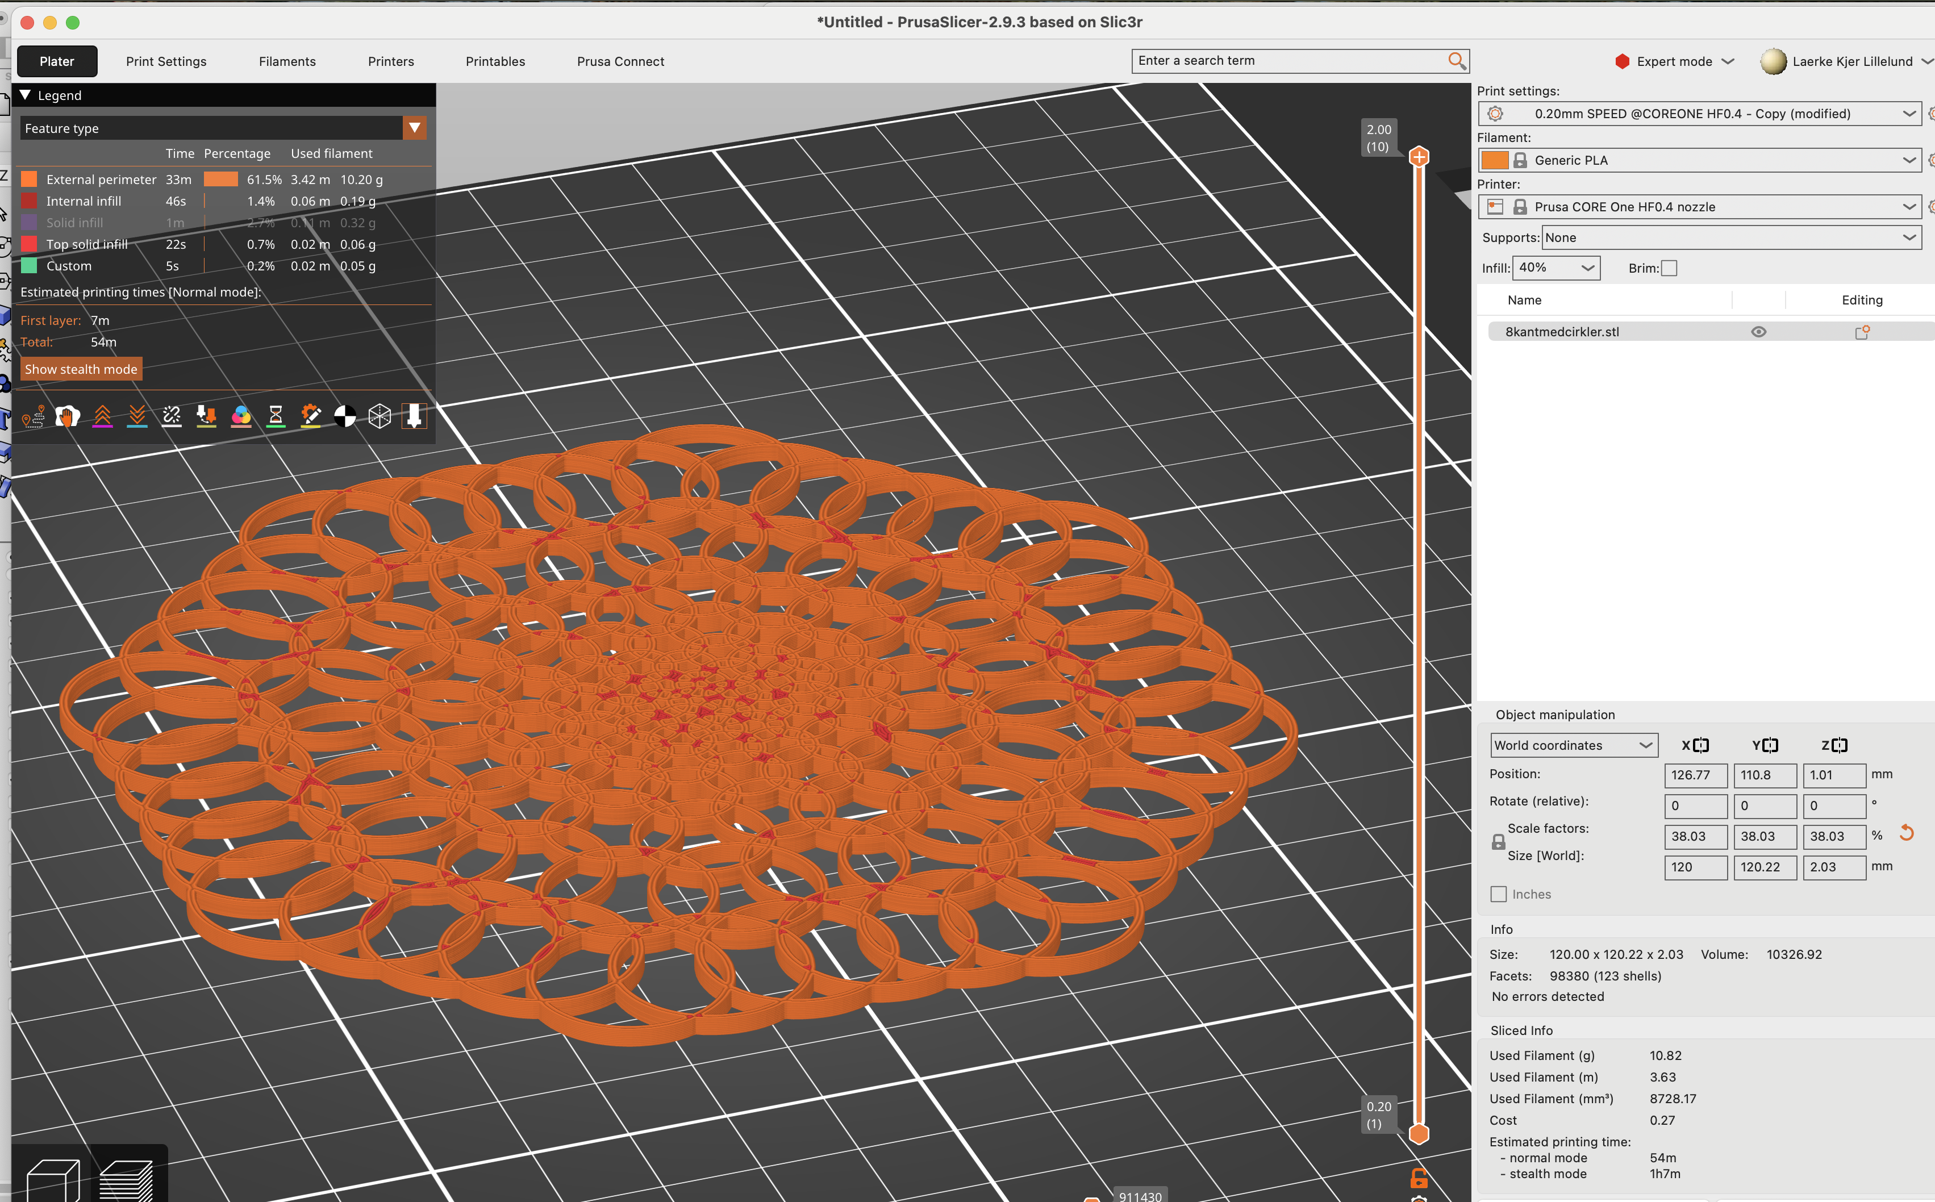Screen dimensions: 1935x1202
Task: Expand the World coordinates dropdown
Action: coord(1573,745)
